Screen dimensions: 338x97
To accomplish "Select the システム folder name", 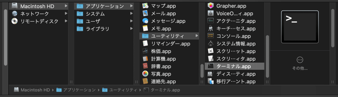I will point(95,14).
